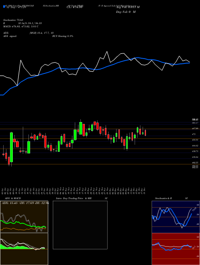This screenshot has width=200, height=265.
Task: Click the 'Intra Day Trading Price & MR' title
Action: [74, 198]
